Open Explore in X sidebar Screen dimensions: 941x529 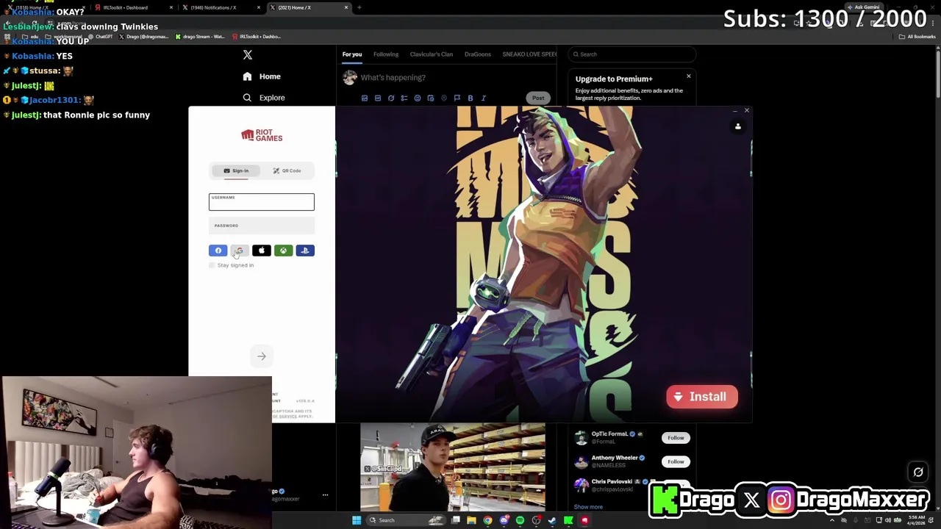click(265, 98)
